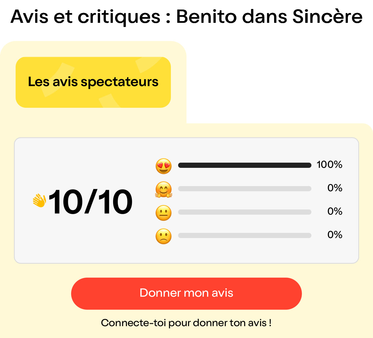This screenshot has height=338, width=373.
Task: Click the 10/10 overall score
Action: click(x=90, y=202)
